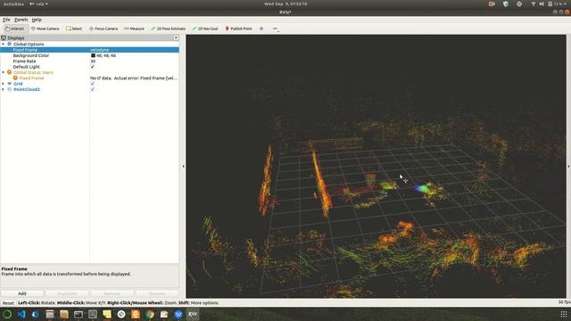Toggle the PointCloud2 display checkbox
The image size is (571, 321).
[x=93, y=89]
